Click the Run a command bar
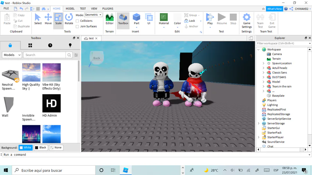Screen dimensions: 312x175 pos(156,155)
